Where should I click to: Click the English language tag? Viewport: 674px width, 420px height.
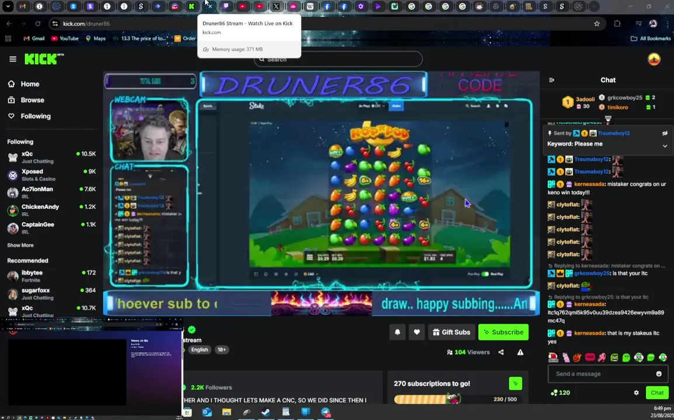(x=199, y=349)
